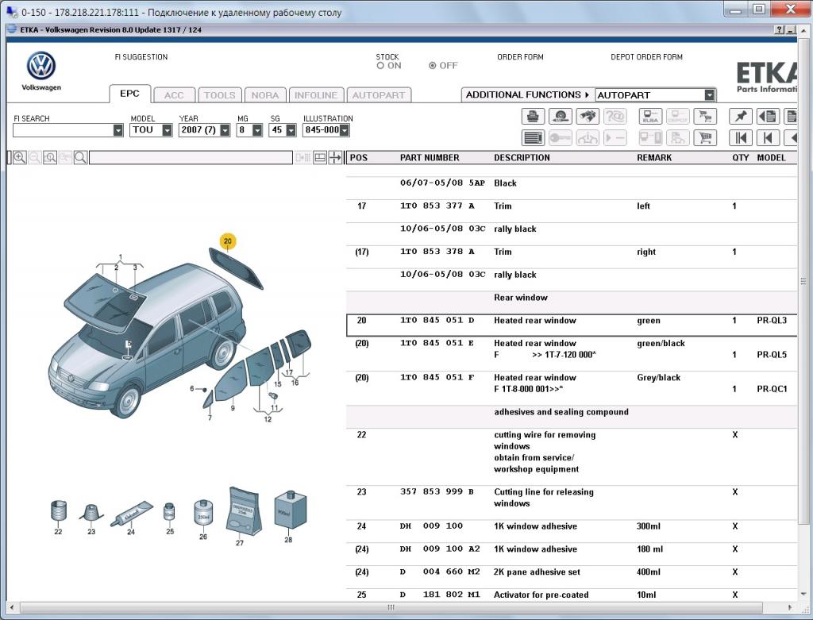
Task: Click the printer icon in the toolbar
Action: [x=533, y=116]
